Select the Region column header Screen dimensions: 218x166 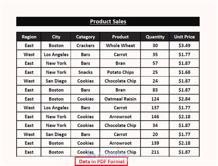coord(29,37)
